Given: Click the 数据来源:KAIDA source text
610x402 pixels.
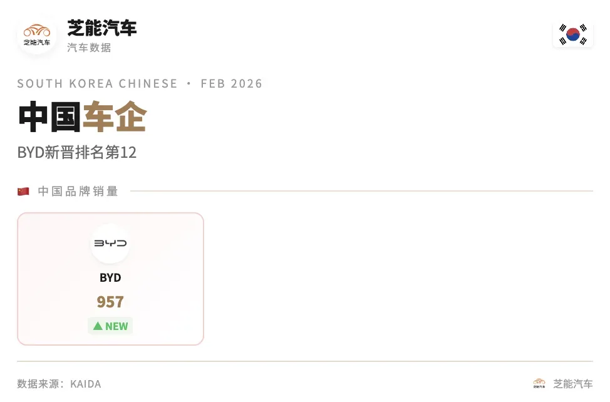Looking at the screenshot, I should coord(59,384).
